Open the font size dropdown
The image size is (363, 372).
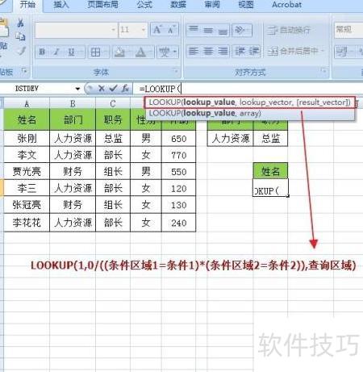coord(144,30)
